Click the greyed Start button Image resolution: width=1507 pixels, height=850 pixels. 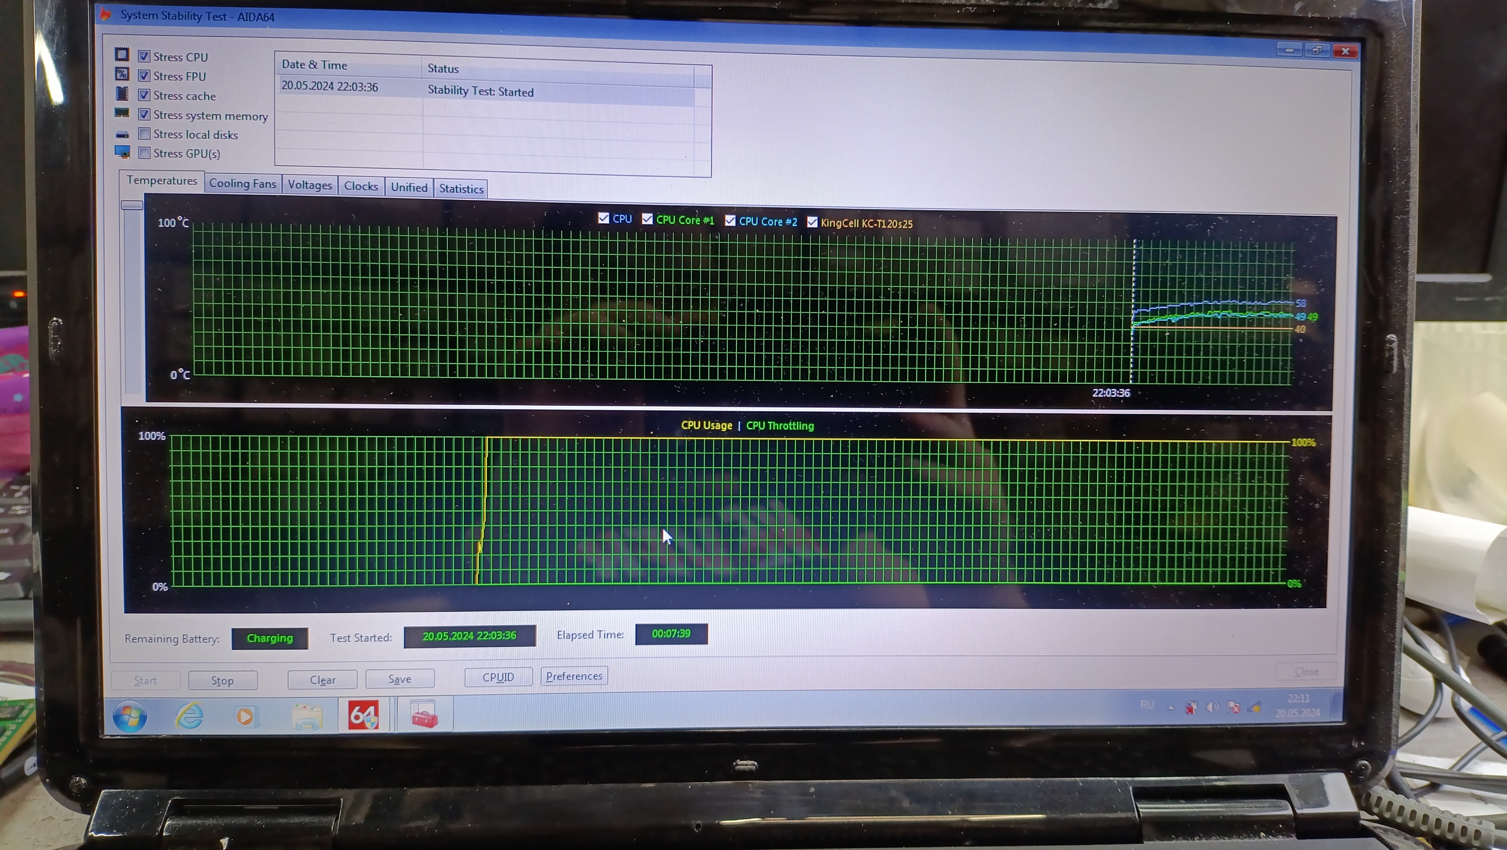coord(145,680)
